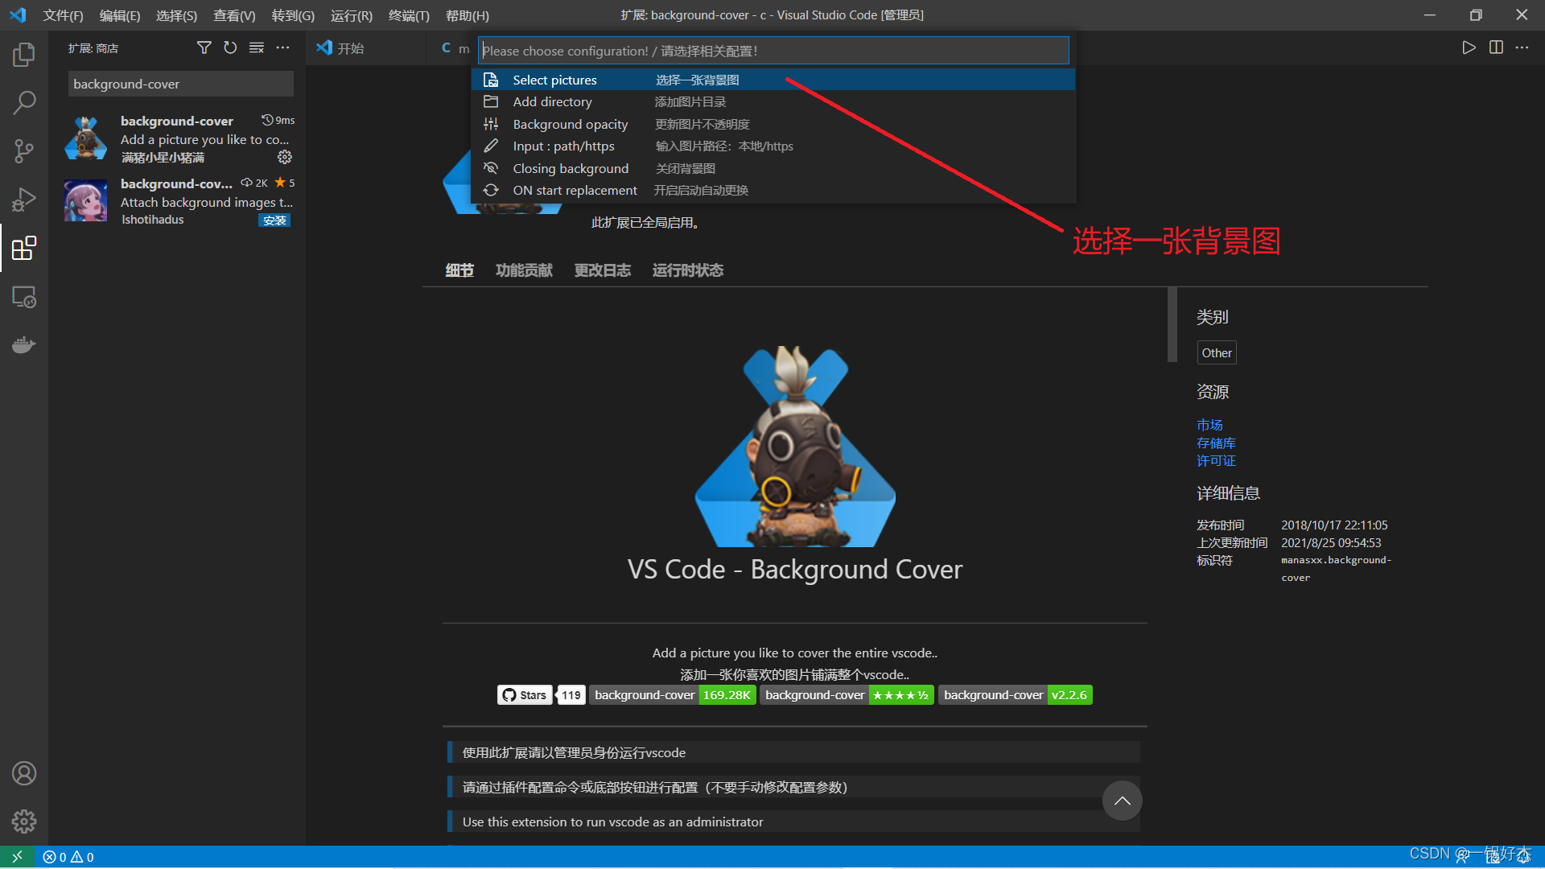Select the background-cover extension by 满猪小星小猪满
This screenshot has width=1545, height=869.
pyautogui.click(x=177, y=138)
